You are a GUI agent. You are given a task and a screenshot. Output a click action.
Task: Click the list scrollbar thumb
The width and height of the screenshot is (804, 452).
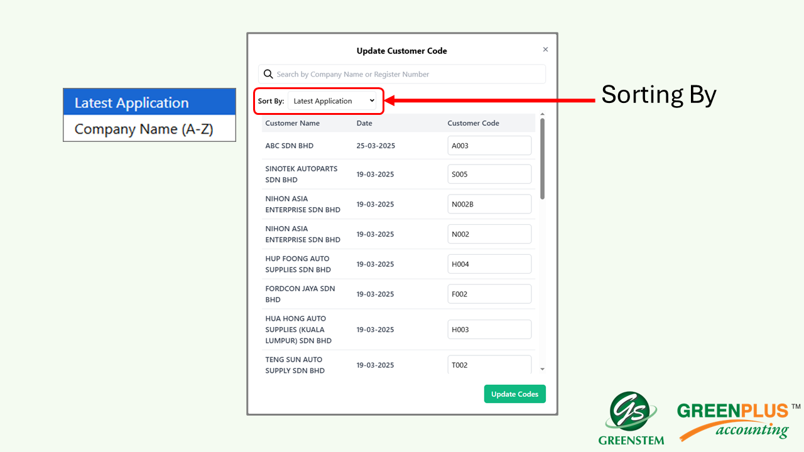pos(542,158)
